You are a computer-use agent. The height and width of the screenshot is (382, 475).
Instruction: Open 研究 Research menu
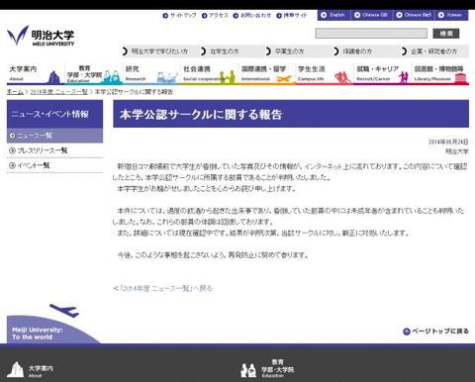tap(151, 74)
